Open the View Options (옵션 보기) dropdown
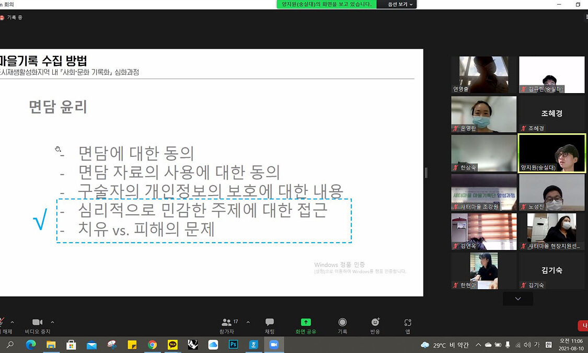Image resolution: width=588 pixels, height=353 pixels. point(400,4)
